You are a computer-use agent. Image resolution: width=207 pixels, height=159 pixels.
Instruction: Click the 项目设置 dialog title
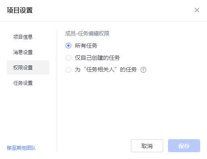(x=20, y=10)
